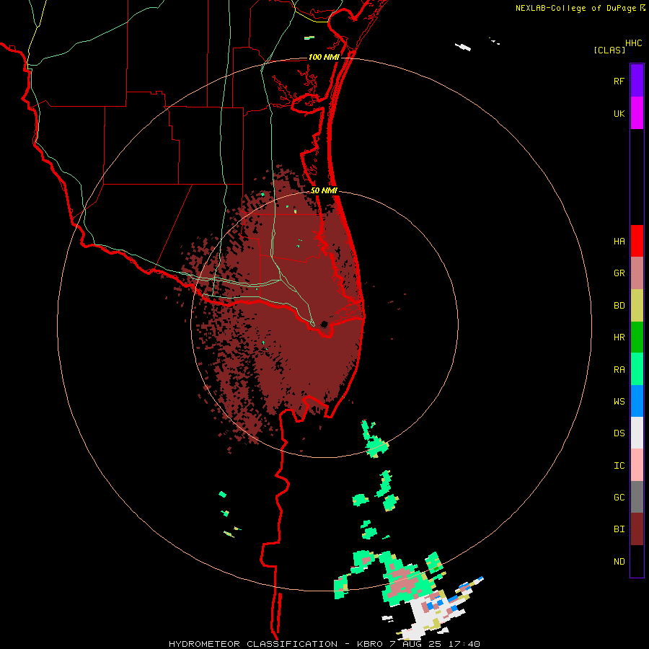Click the HR legend label
The height and width of the screenshot is (649, 649).
coord(619,337)
